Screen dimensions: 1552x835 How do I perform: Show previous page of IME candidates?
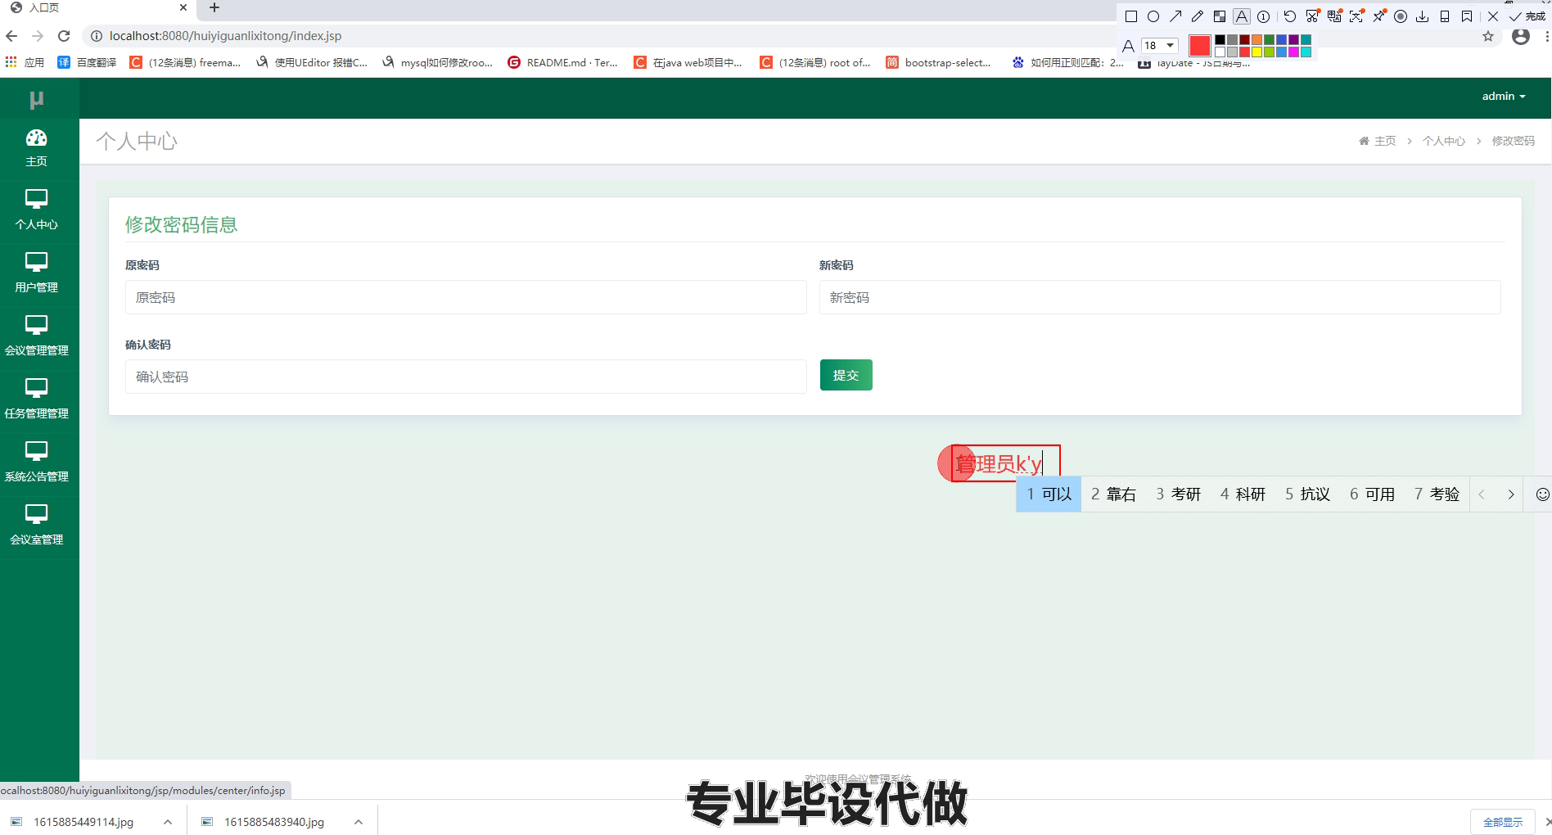[1482, 494]
